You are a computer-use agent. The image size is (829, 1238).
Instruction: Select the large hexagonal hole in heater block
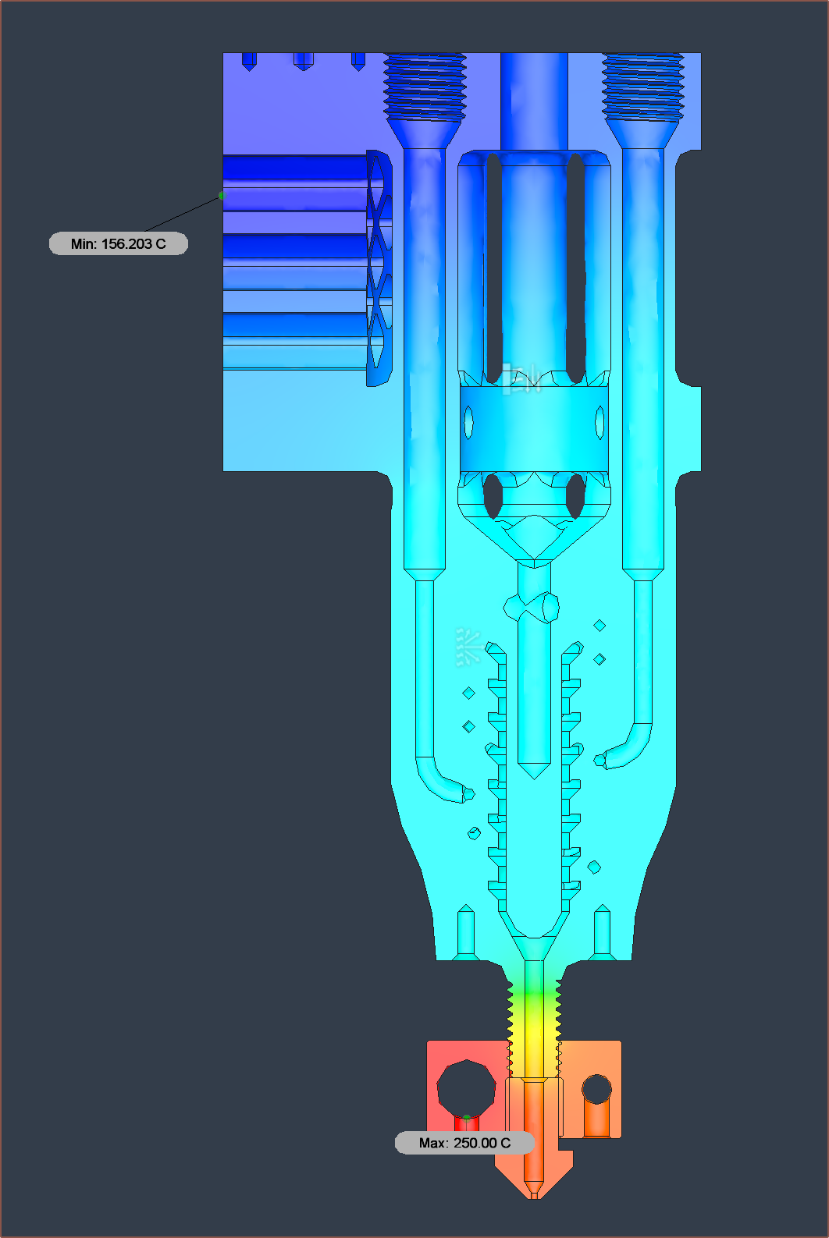pyautogui.click(x=466, y=1087)
